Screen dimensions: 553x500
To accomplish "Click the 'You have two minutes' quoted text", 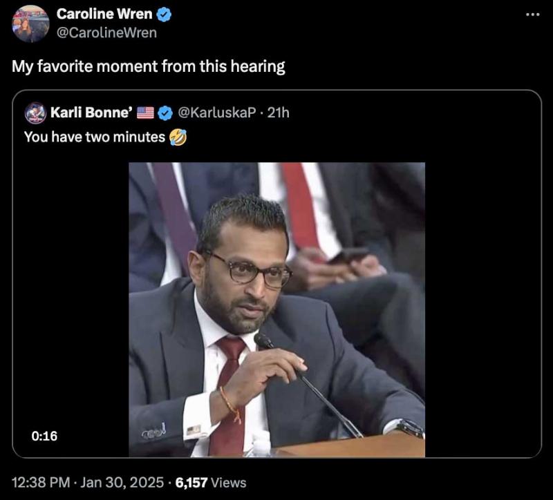I will (x=95, y=137).
